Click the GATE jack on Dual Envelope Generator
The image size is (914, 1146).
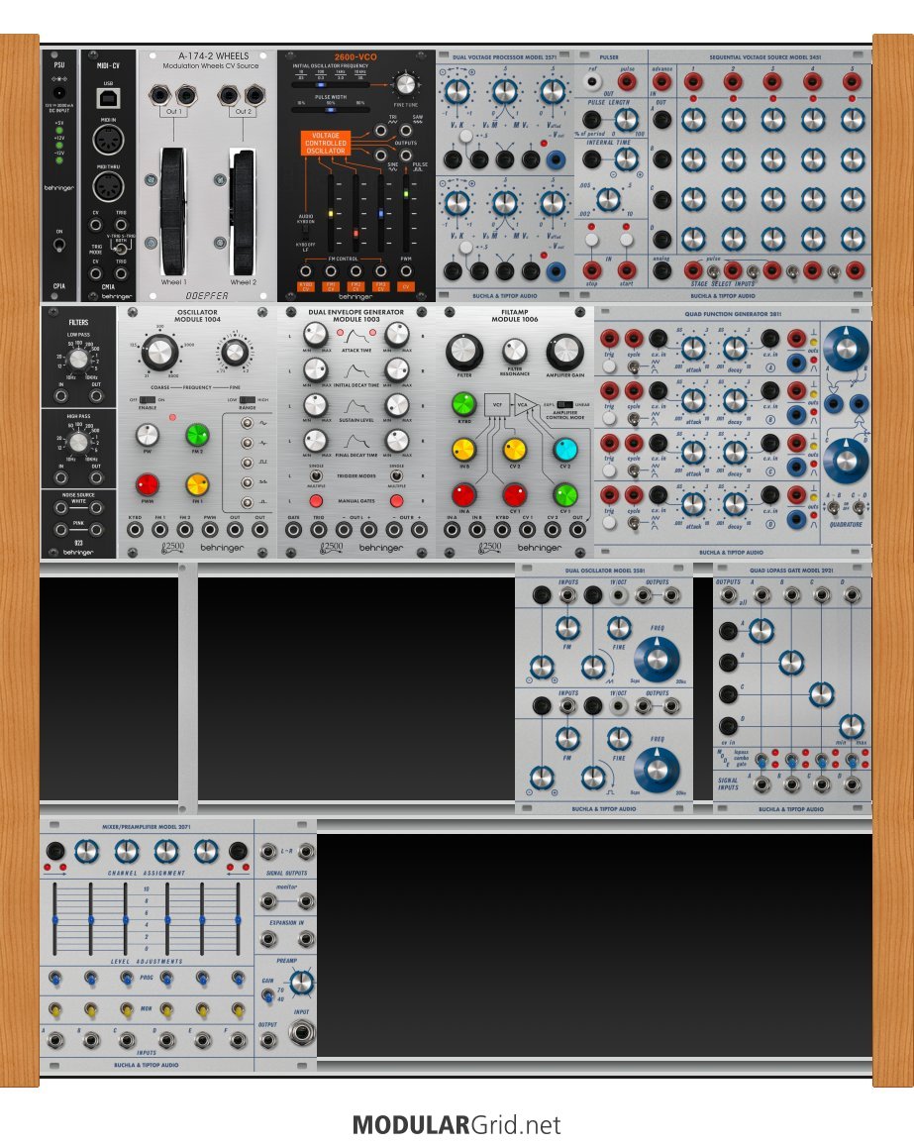pyautogui.click(x=294, y=530)
